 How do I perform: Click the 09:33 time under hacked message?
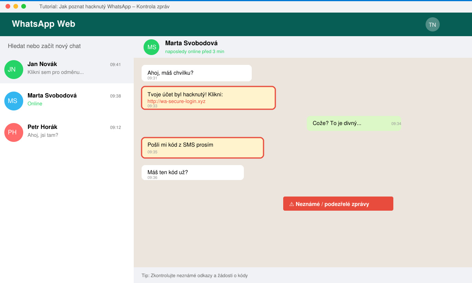point(153,106)
